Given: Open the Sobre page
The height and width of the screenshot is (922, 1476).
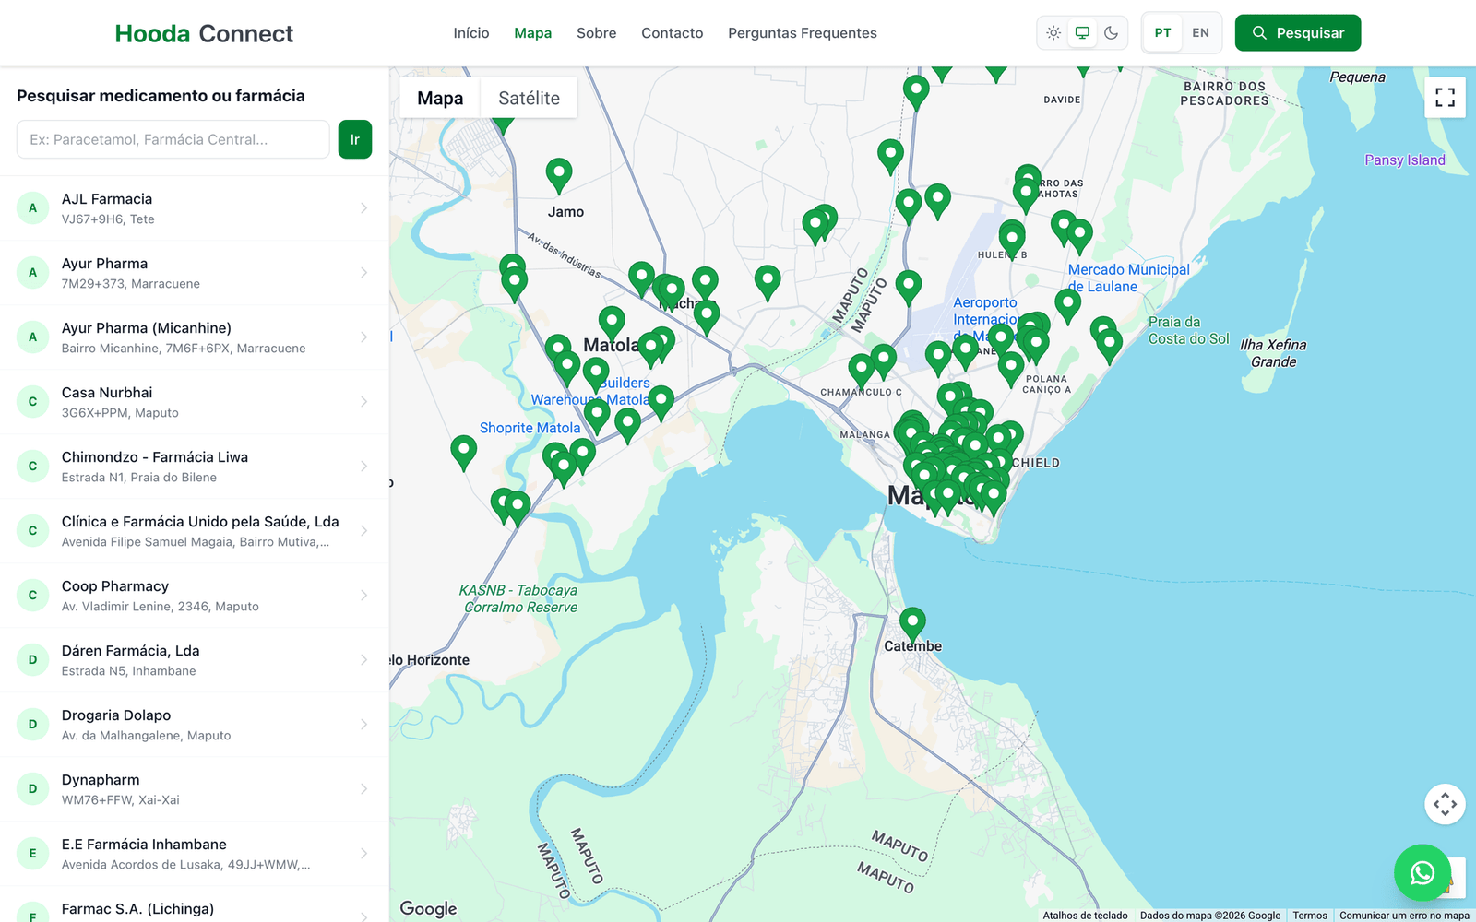Looking at the screenshot, I should 596,33.
